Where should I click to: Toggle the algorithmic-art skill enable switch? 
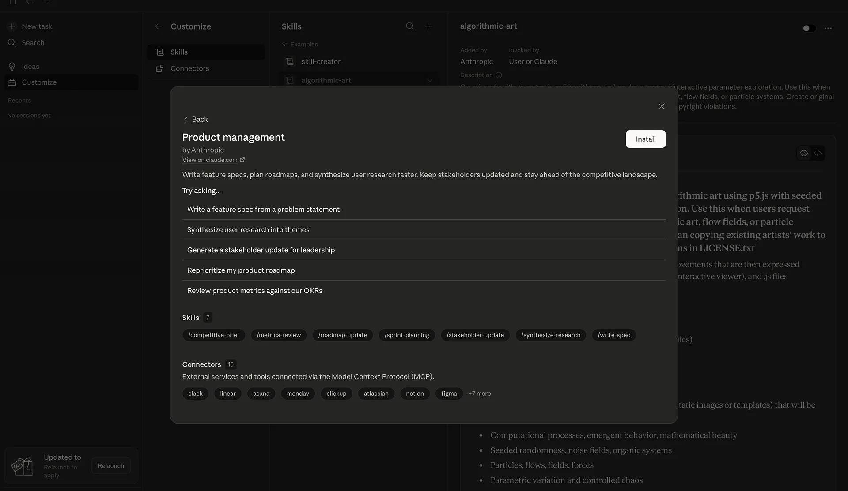click(809, 28)
